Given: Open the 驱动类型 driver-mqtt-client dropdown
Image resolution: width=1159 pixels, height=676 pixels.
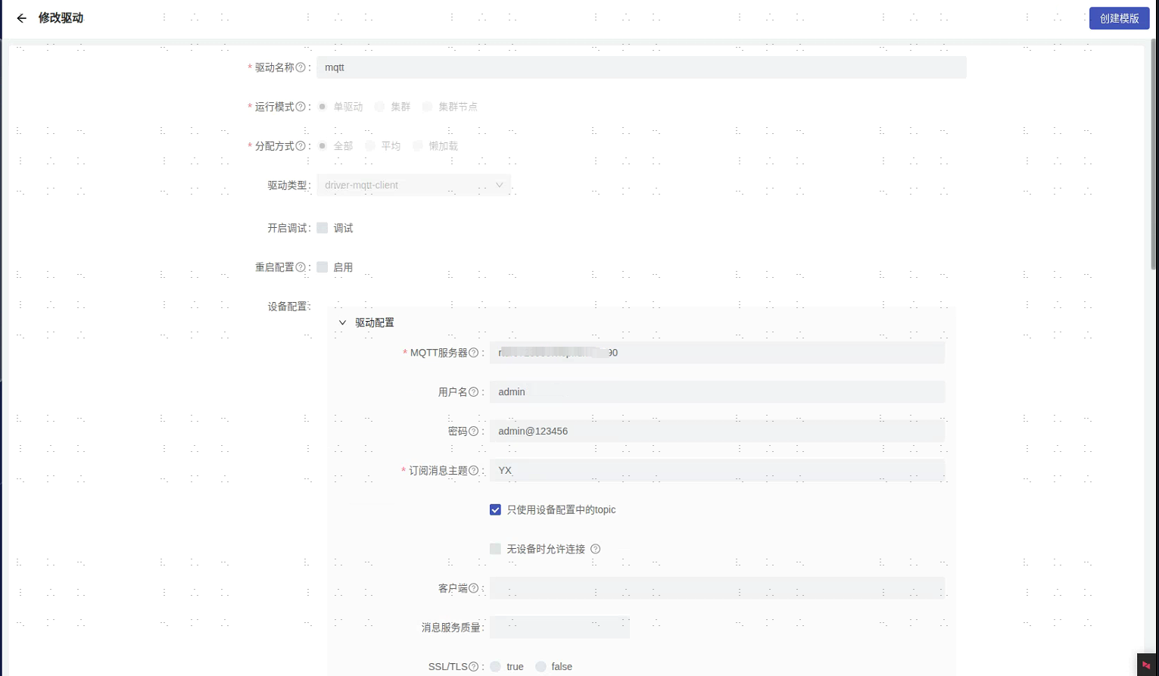Looking at the screenshot, I should click(x=413, y=185).
